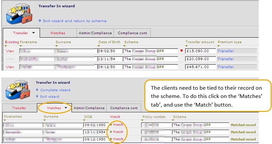The image size is (272, 144).
Task: Sort by Existing column arrow
Action: click(x=6, y=46)
